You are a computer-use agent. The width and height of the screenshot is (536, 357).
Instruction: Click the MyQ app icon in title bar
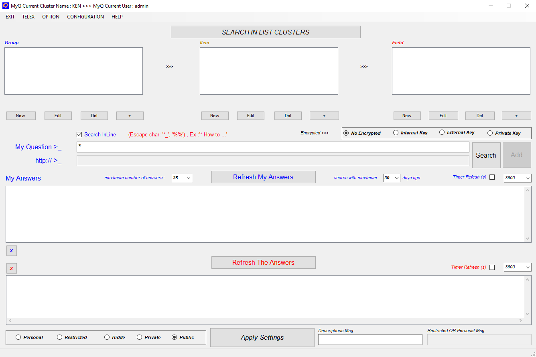(x=6, y=6)
